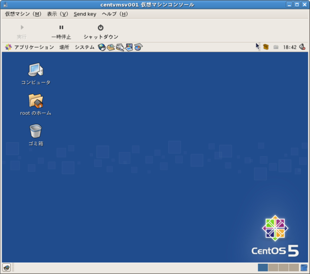Click the CentOS foot logo in panel

(x=8, y=47)
